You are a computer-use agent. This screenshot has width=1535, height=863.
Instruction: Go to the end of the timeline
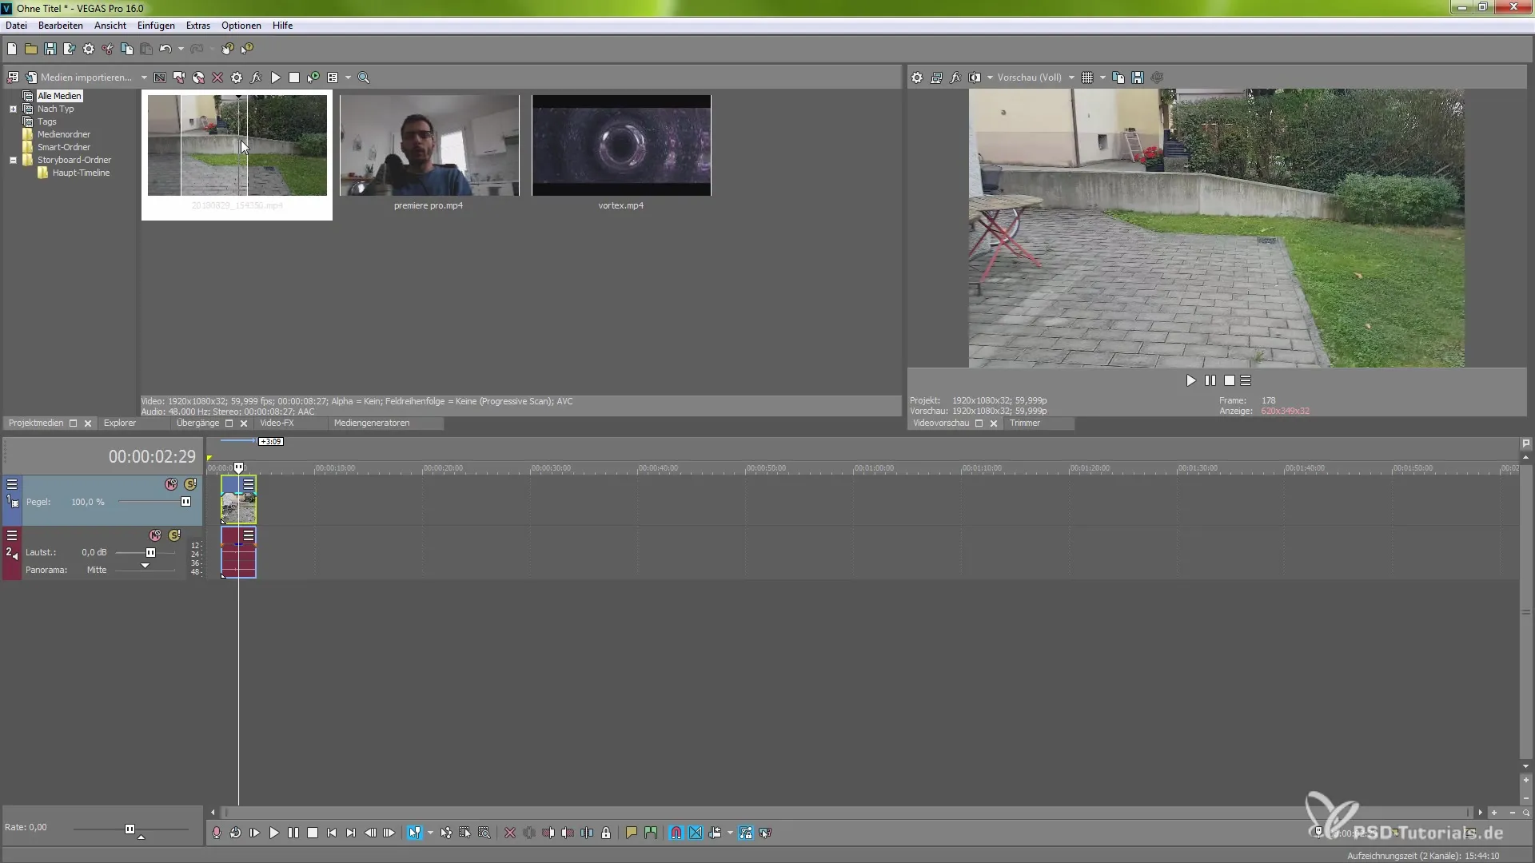pos(351,833)
